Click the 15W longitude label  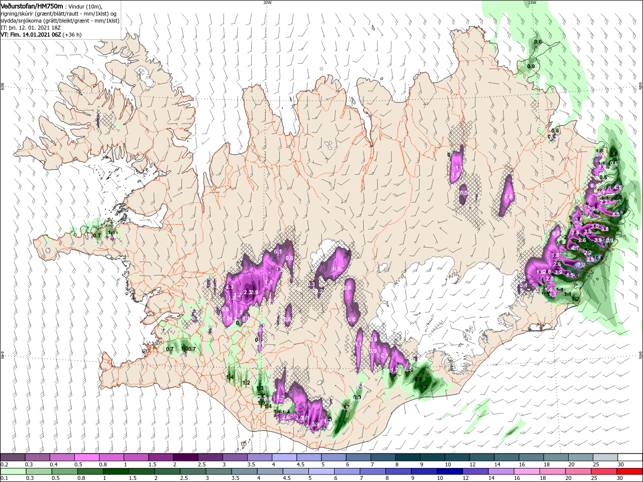point(532,3)
